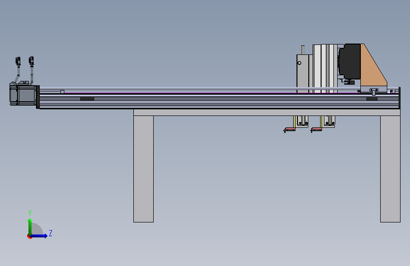Select the left red gripper pad under the table
410x266 pixels.
(x=290, y=129)
